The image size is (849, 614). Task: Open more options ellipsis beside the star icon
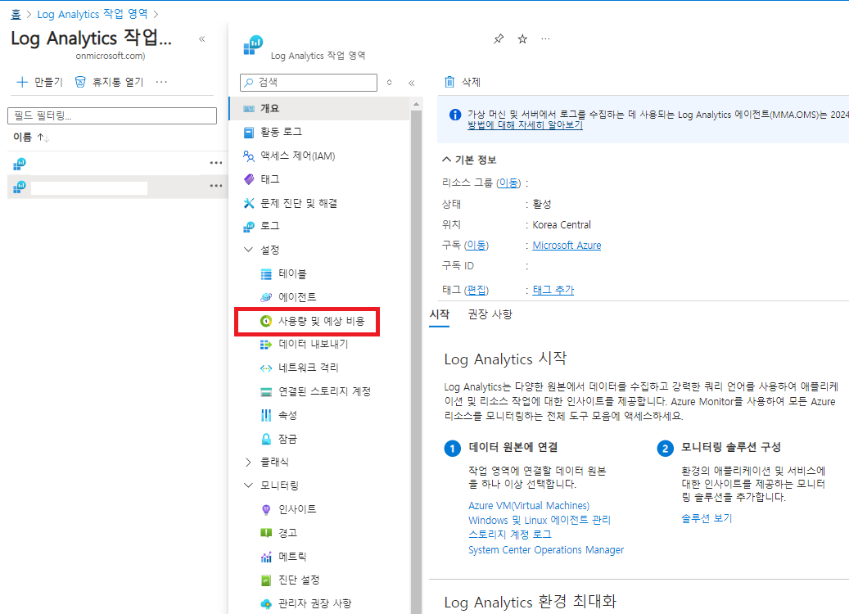click(x=546, y=39)
